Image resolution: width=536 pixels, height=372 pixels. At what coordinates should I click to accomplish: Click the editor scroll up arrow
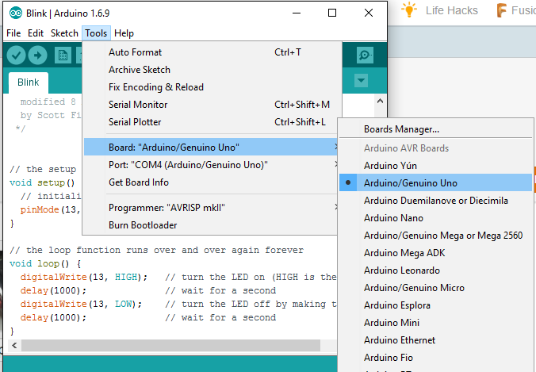(380, 102)
